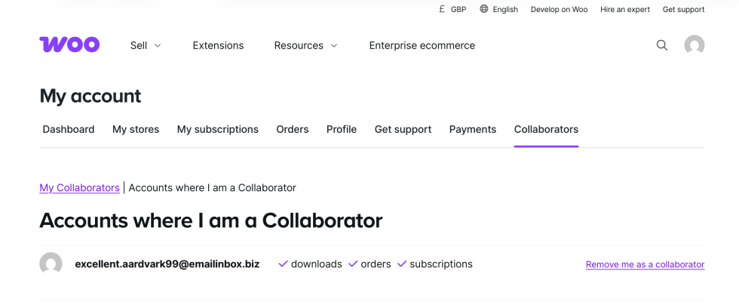Click the collaborator account avatar

(x=51, y=264)
